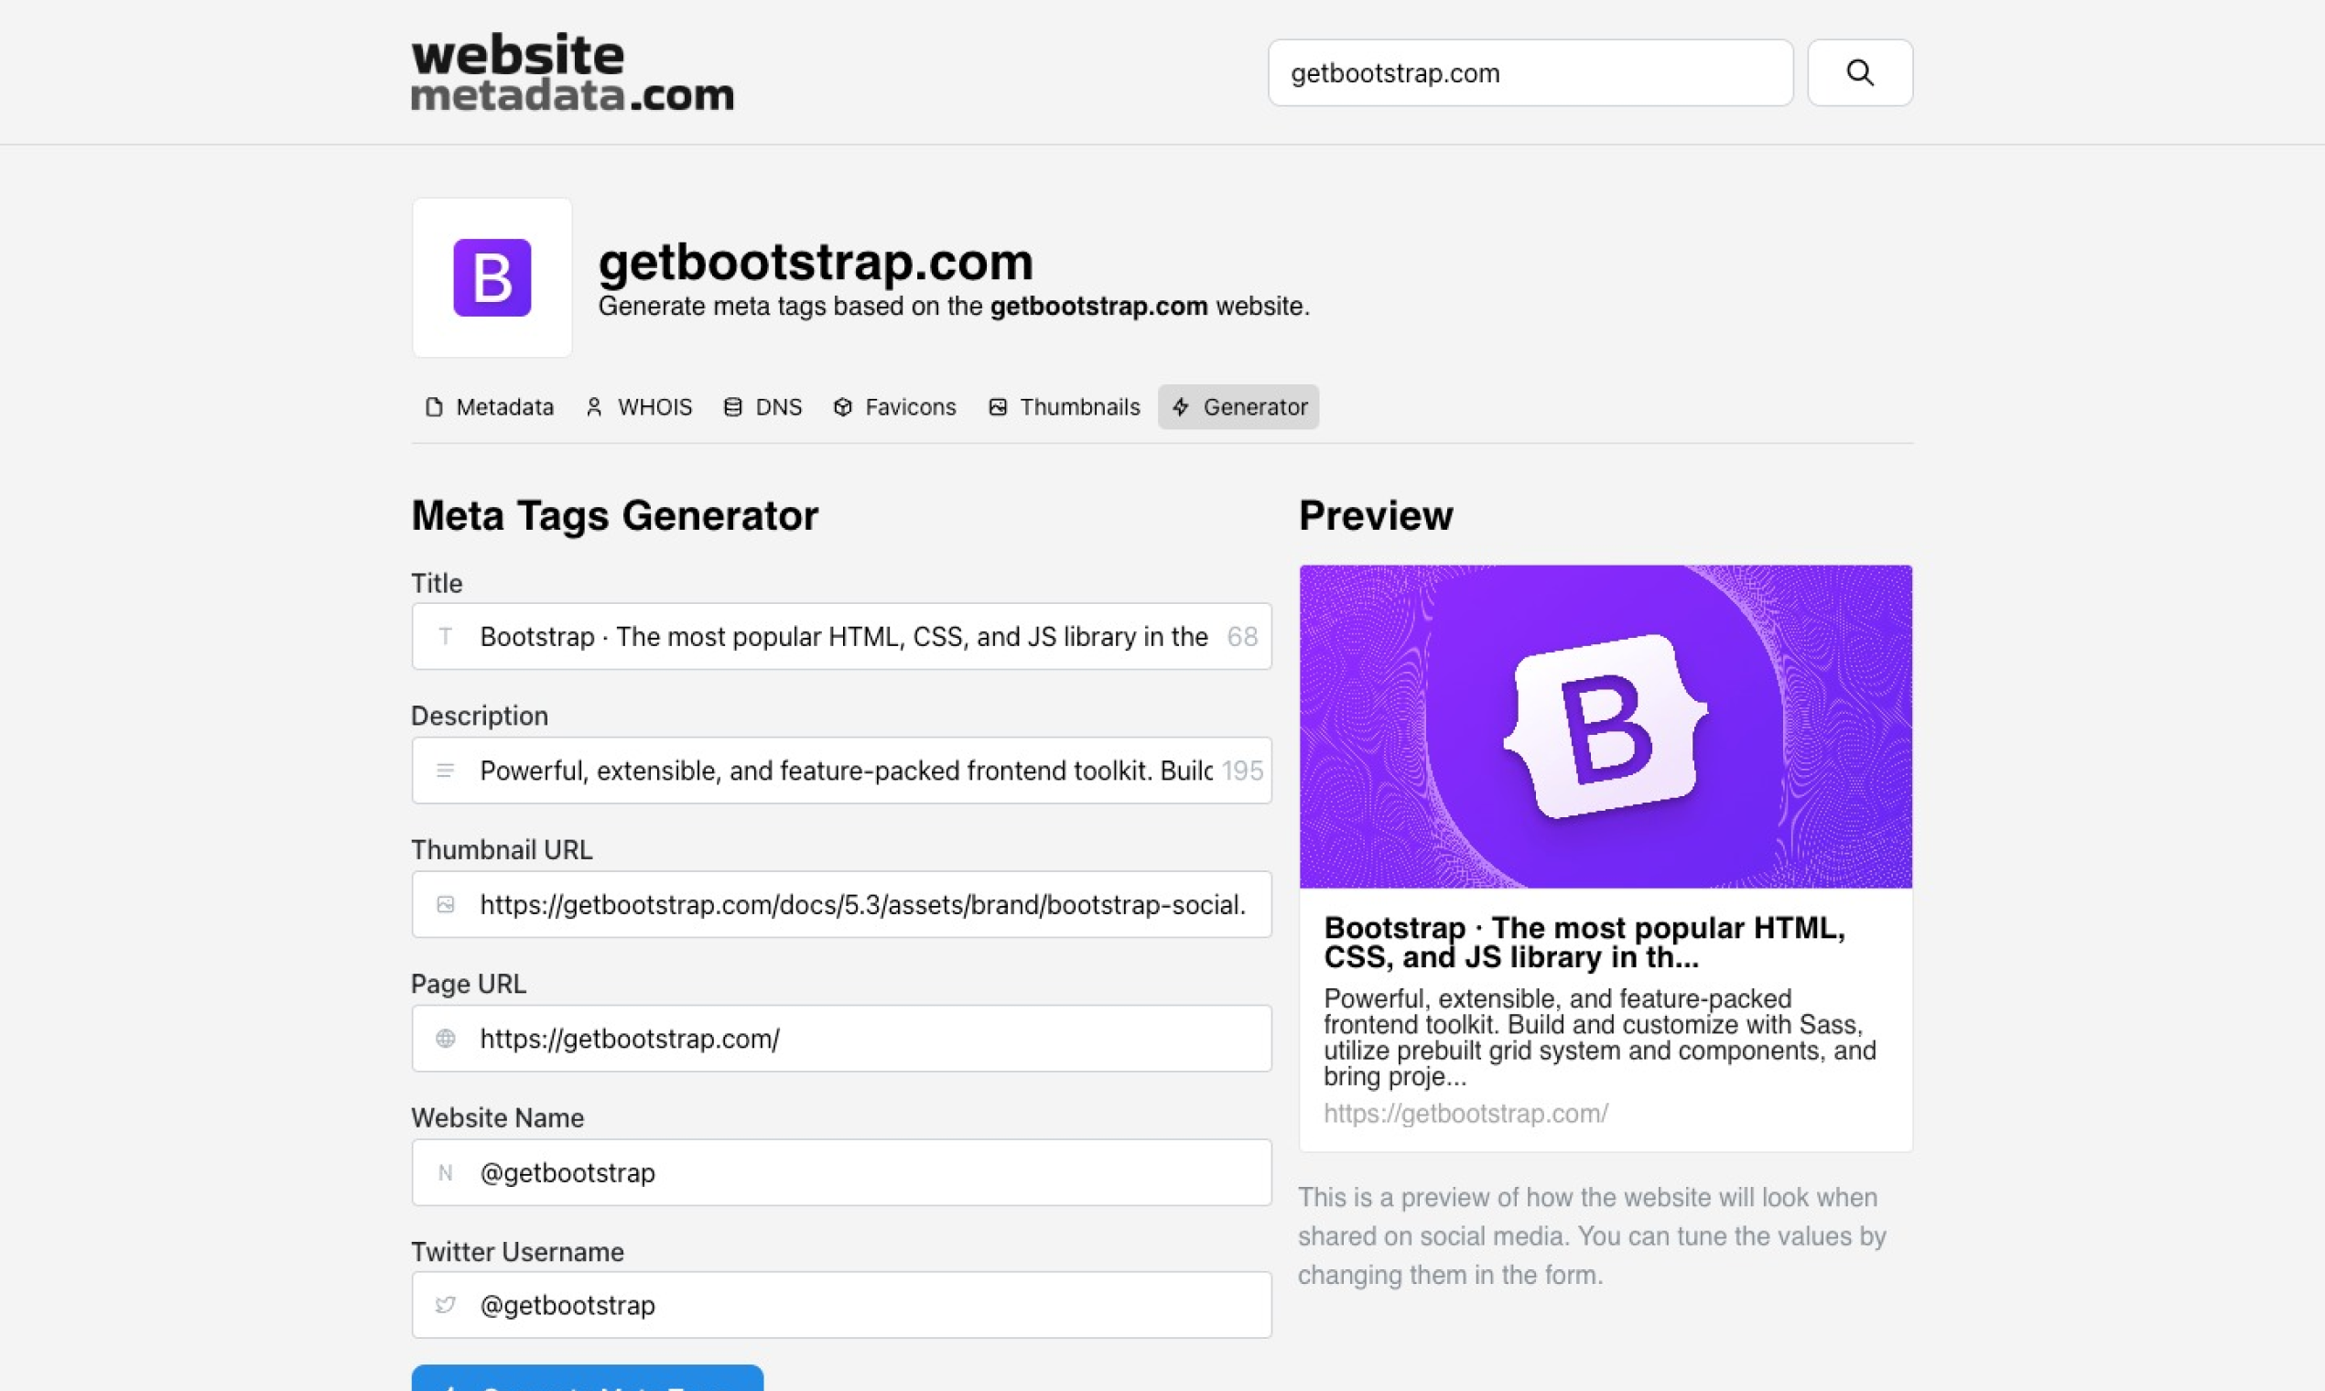The width and height of the screenshot is (2325, 1391).
Task: Open the https://getbootstrap.com/ preview link
Action: pyautogui.click(x=1465, y=1114)
